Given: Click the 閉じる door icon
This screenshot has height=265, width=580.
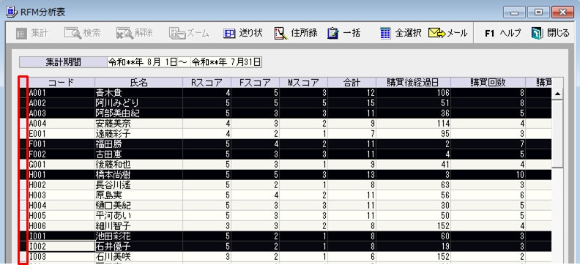Looking at the screenshot, I should click(x=536, y=33).
